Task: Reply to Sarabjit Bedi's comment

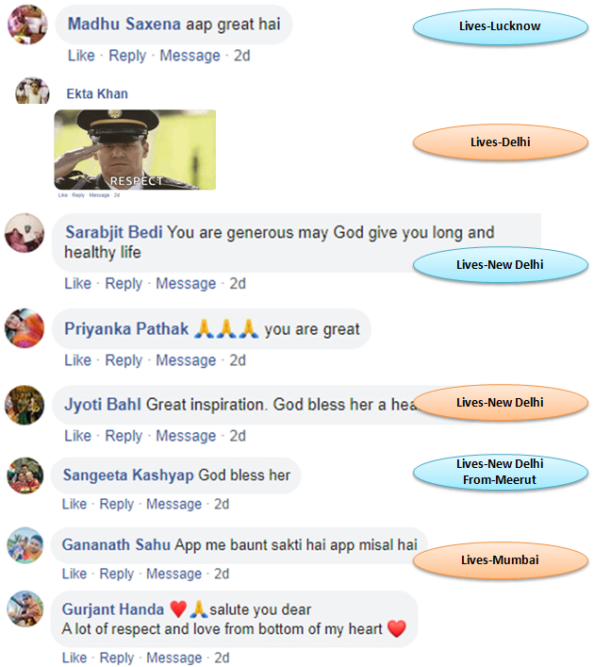Action: point(124,284)
